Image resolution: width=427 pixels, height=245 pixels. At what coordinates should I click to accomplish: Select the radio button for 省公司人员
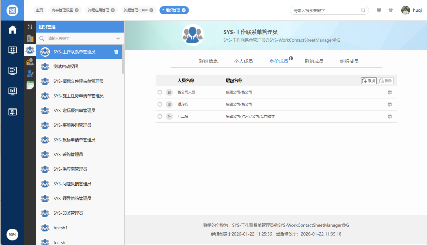pyautogui.click(x=160, y=92)
